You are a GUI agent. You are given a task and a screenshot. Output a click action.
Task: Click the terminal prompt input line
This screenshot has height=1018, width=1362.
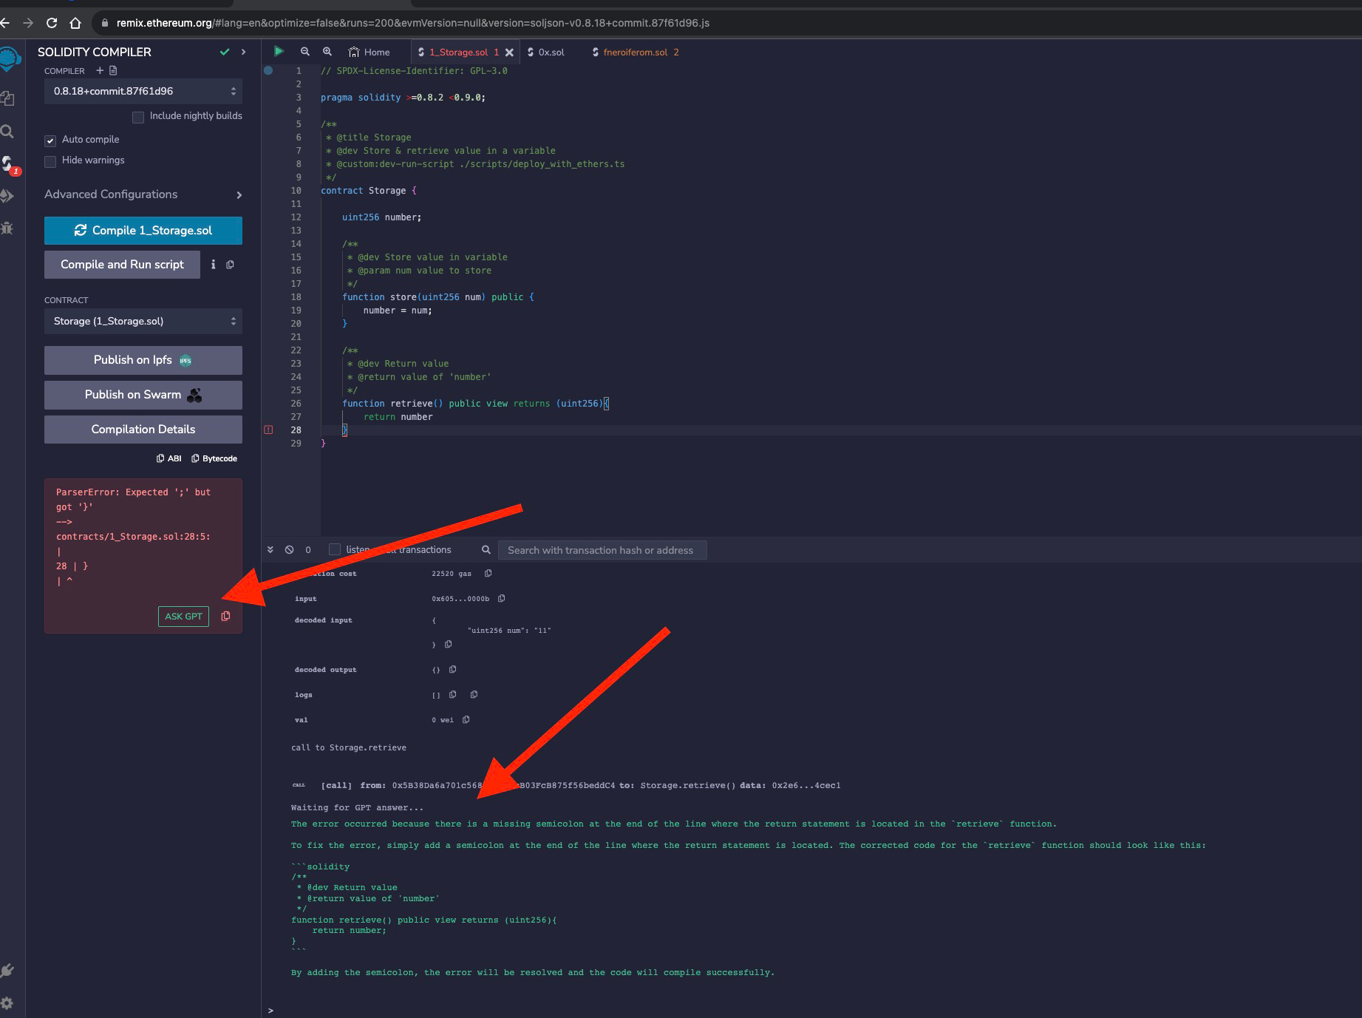(813, 1010)
